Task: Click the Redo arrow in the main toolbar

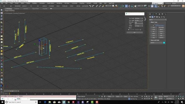Action: pos(93,6)
